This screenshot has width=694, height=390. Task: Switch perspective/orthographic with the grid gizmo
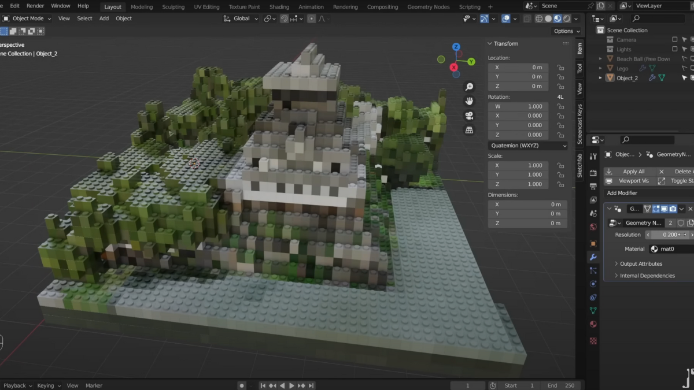tap(469, 130)
